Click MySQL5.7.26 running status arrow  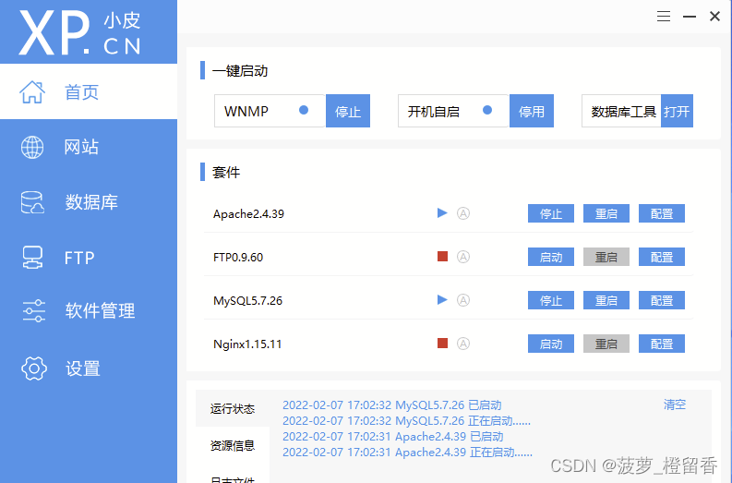[442, 300]
